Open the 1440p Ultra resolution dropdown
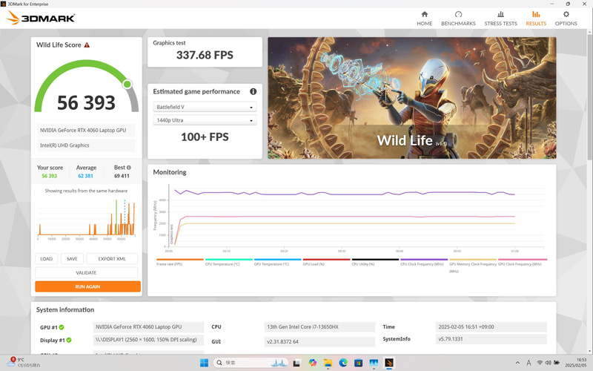This screenshot has width=593, height=371. (x=205, y=120)
